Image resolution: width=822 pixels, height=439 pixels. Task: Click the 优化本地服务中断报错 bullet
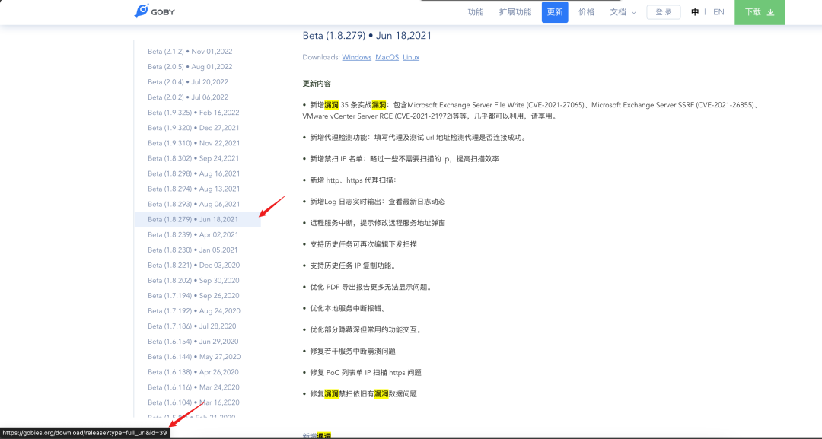click(349, 309)
